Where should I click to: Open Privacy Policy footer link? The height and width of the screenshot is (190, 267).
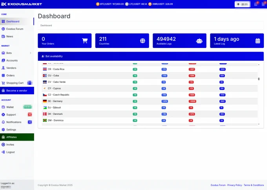pos(234,185)
